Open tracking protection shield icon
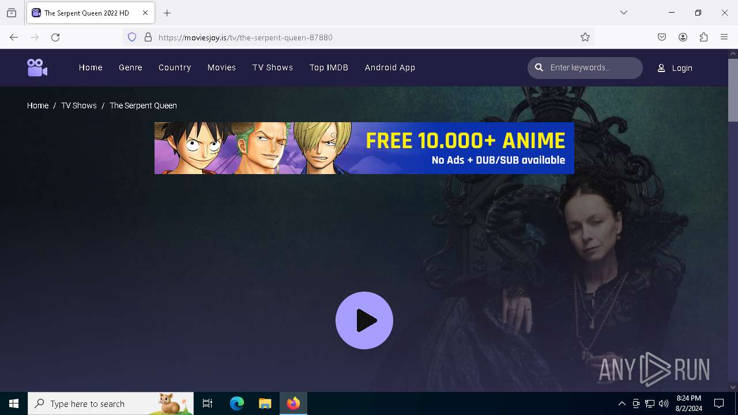The height and width of the screenshot is (415, 738). [x=132, y=37]
